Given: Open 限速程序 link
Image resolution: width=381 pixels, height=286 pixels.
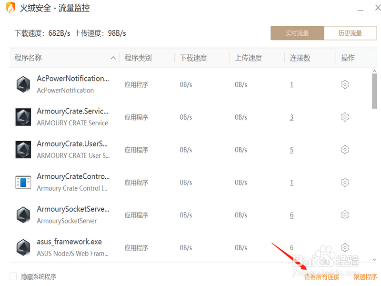Looking at the screenshot, I should [x=365, y=277].
